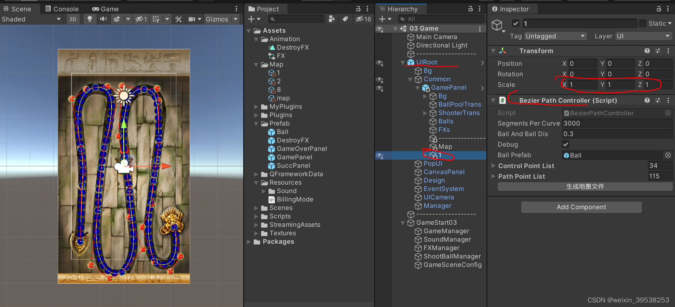Viewport: 675px width, 307px height.
Task: Click the Add Component button
Action: click(581, 207)
